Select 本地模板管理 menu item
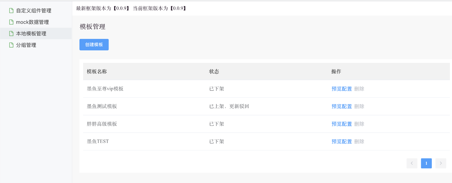 31,34
